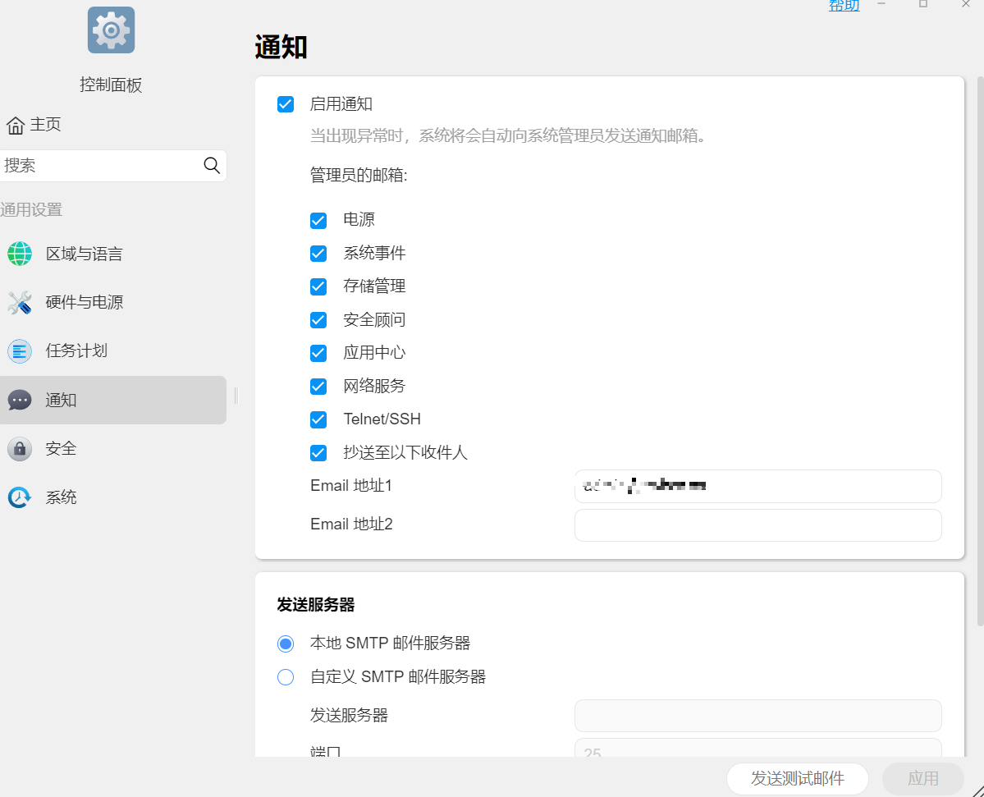The width and height of the screenshot is (984, 797).
Task: Click the Control Panel gear icon
Action: pyautogui.click(x=111, y=30)
